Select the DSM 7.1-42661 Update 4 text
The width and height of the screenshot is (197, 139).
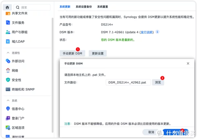point(120,32)
